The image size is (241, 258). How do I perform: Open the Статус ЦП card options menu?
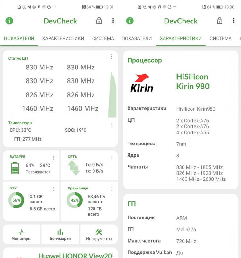(112, 57)
